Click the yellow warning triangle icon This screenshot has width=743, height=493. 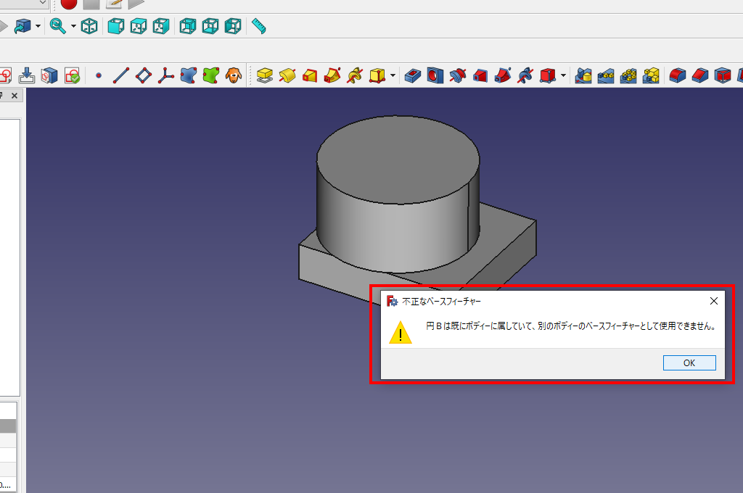pyautogui.click(x=401, y=332)
